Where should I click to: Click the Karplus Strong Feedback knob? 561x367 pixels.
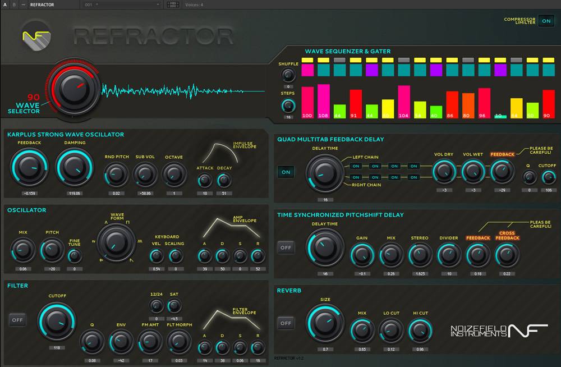click(x=29, y=168)
